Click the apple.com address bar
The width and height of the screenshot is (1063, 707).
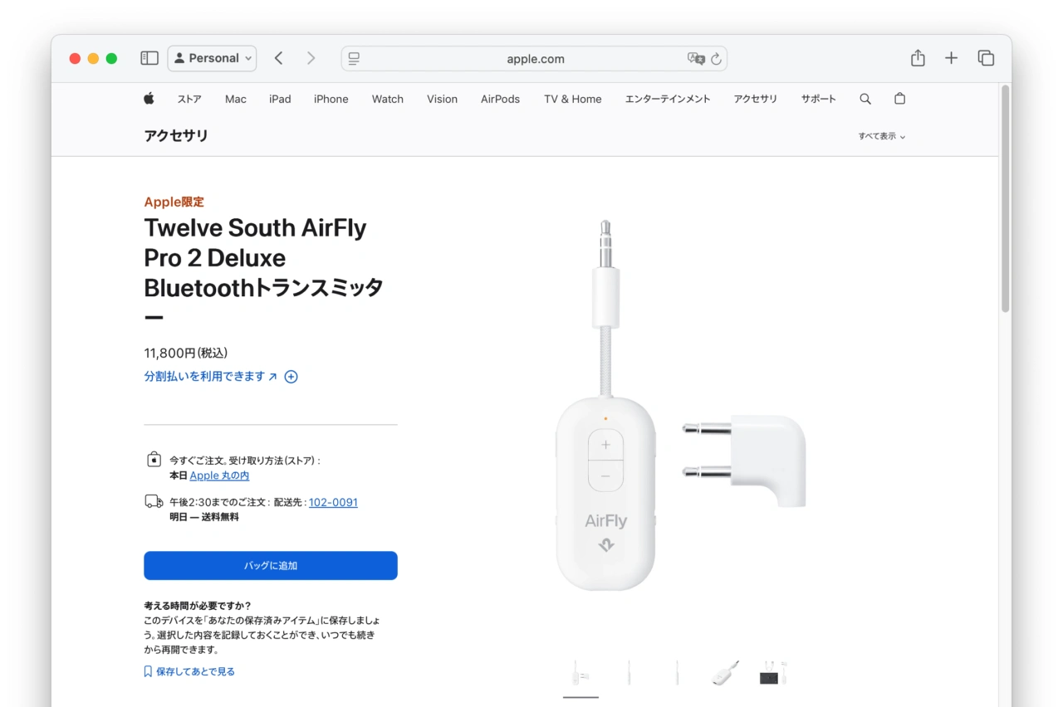click(535, 59)
